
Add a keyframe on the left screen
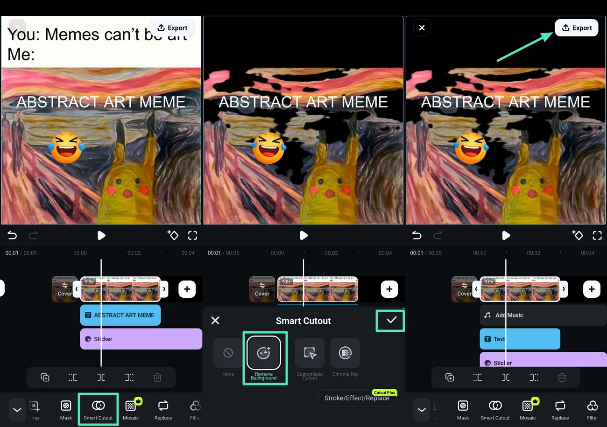tap(173, 235)
